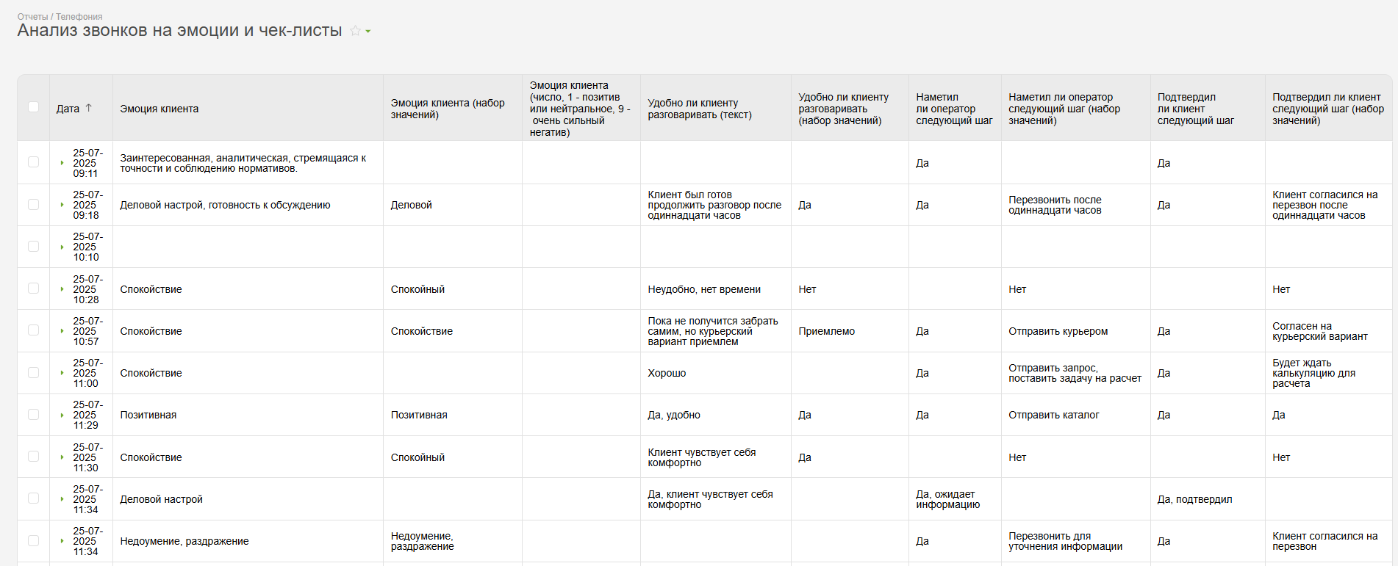Click the sort arrow next to Дата
Screen dimensions: 1398x566
tap(89, 108)
